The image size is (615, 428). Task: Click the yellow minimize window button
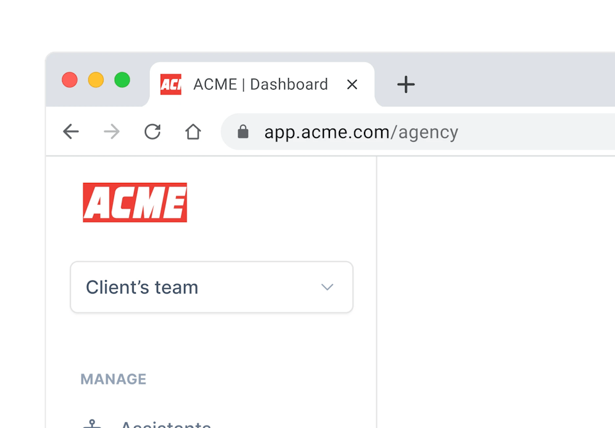click(x=96, y=80)
